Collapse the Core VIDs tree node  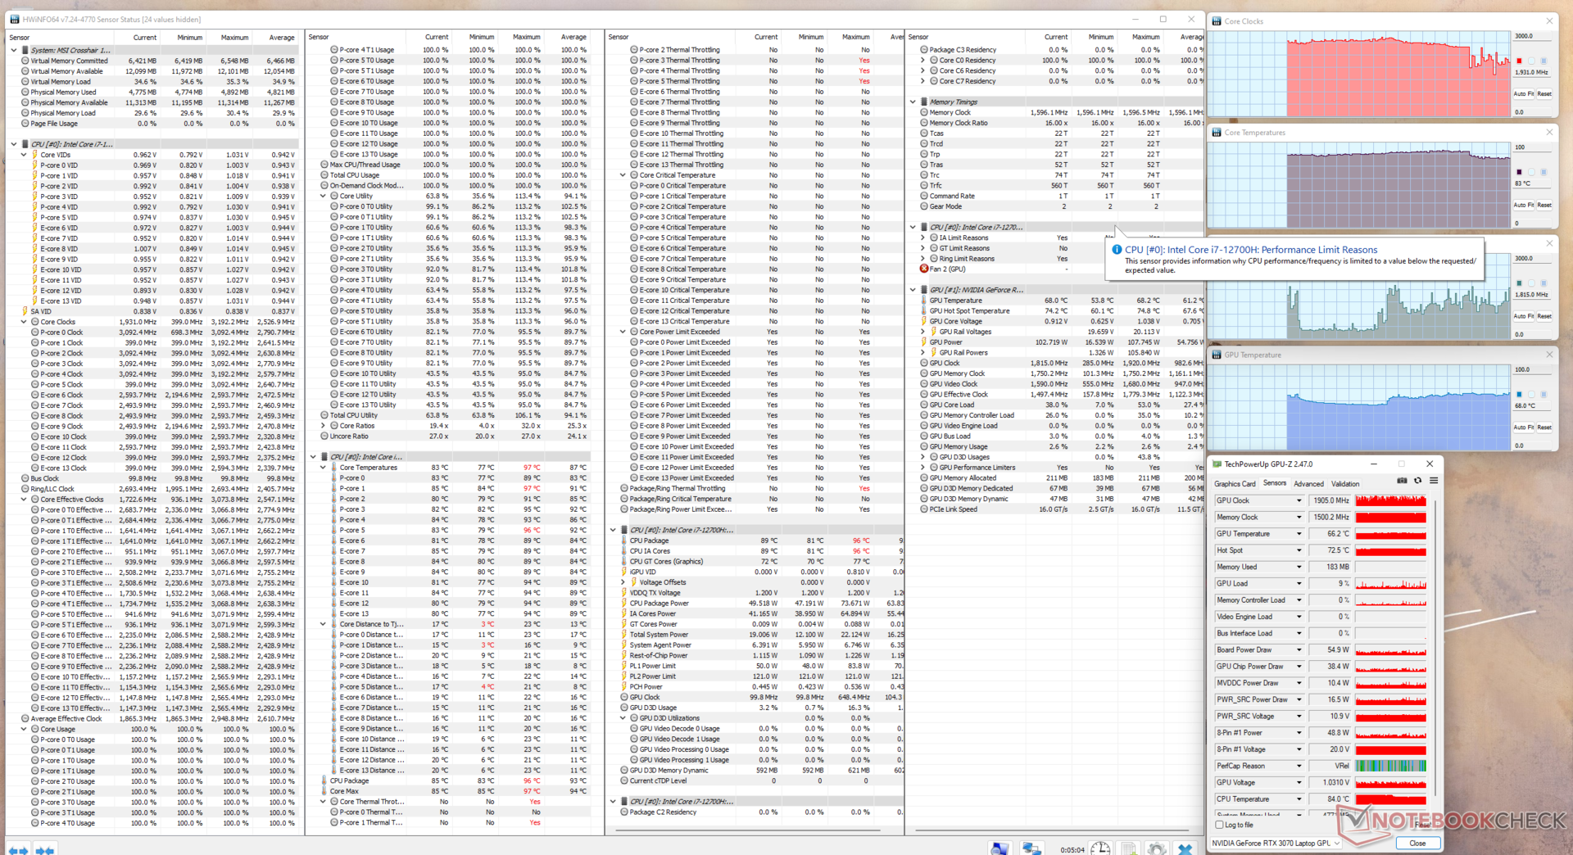pos(24,154)
